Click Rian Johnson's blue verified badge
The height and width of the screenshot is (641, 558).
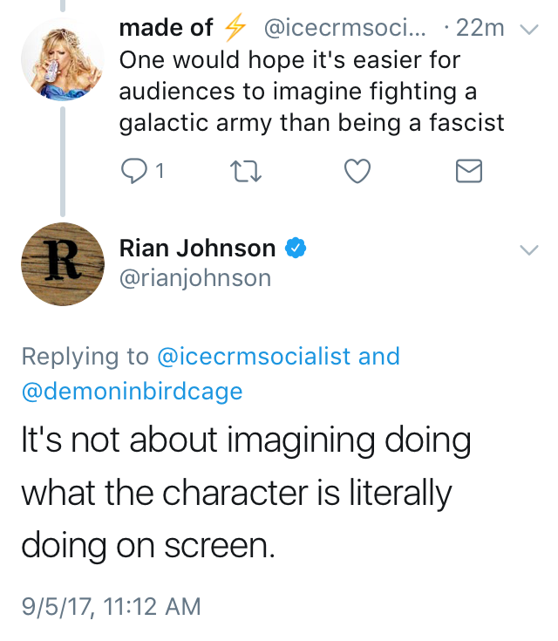[296, 249]
